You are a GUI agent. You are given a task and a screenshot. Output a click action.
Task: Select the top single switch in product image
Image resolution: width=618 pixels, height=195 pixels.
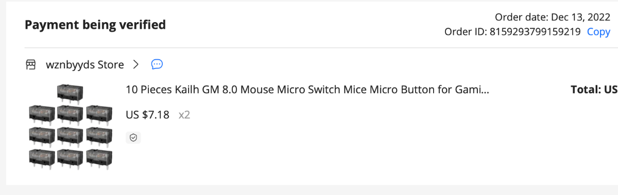pyautogui.click(x=71, y=94)
